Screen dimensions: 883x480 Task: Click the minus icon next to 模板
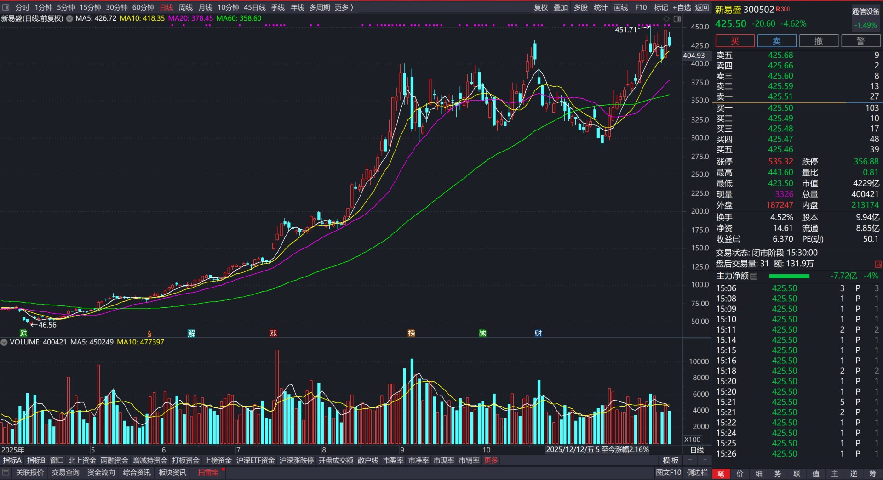tap(705, 460)
